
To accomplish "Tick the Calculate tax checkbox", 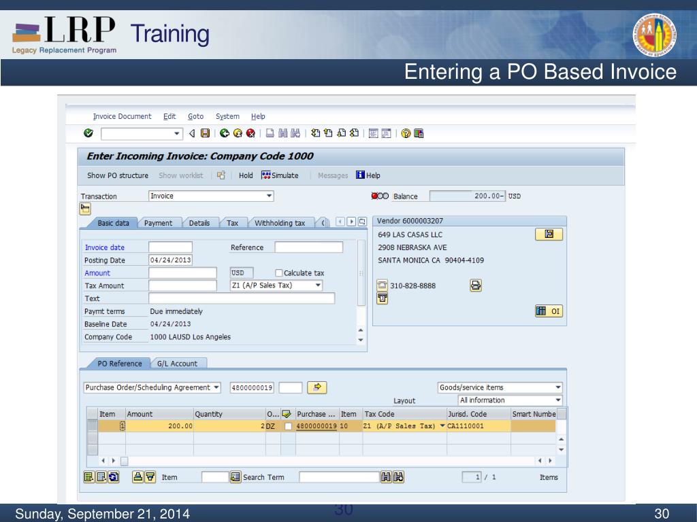I will pos(278,273).
